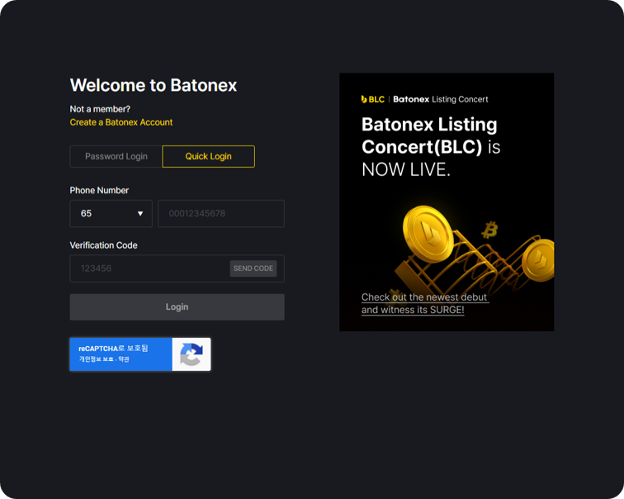Expand the country code 65 dropdown
The image size is (624, 499).
[111, 213]
